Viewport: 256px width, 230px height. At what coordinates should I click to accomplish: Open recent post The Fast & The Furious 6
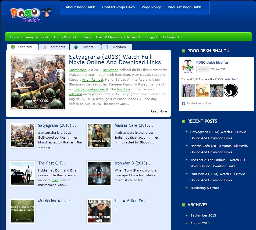(218, 163)
